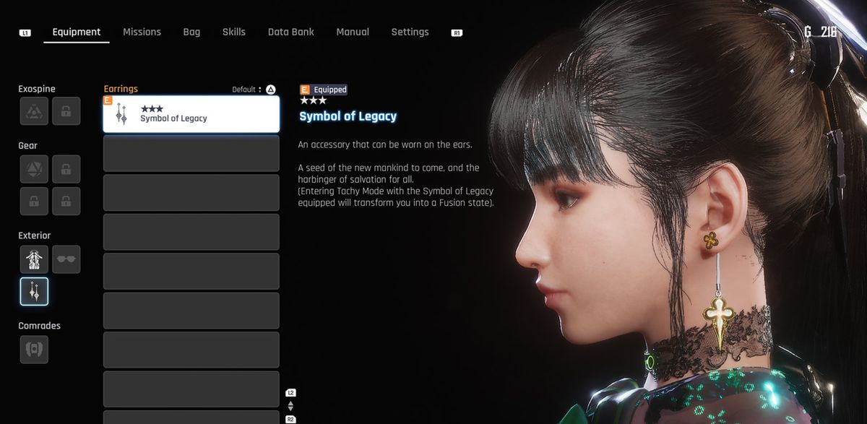The image size is (867, 424).
Task: Open the drone slot under Comrades
Action: click(34, 350)
